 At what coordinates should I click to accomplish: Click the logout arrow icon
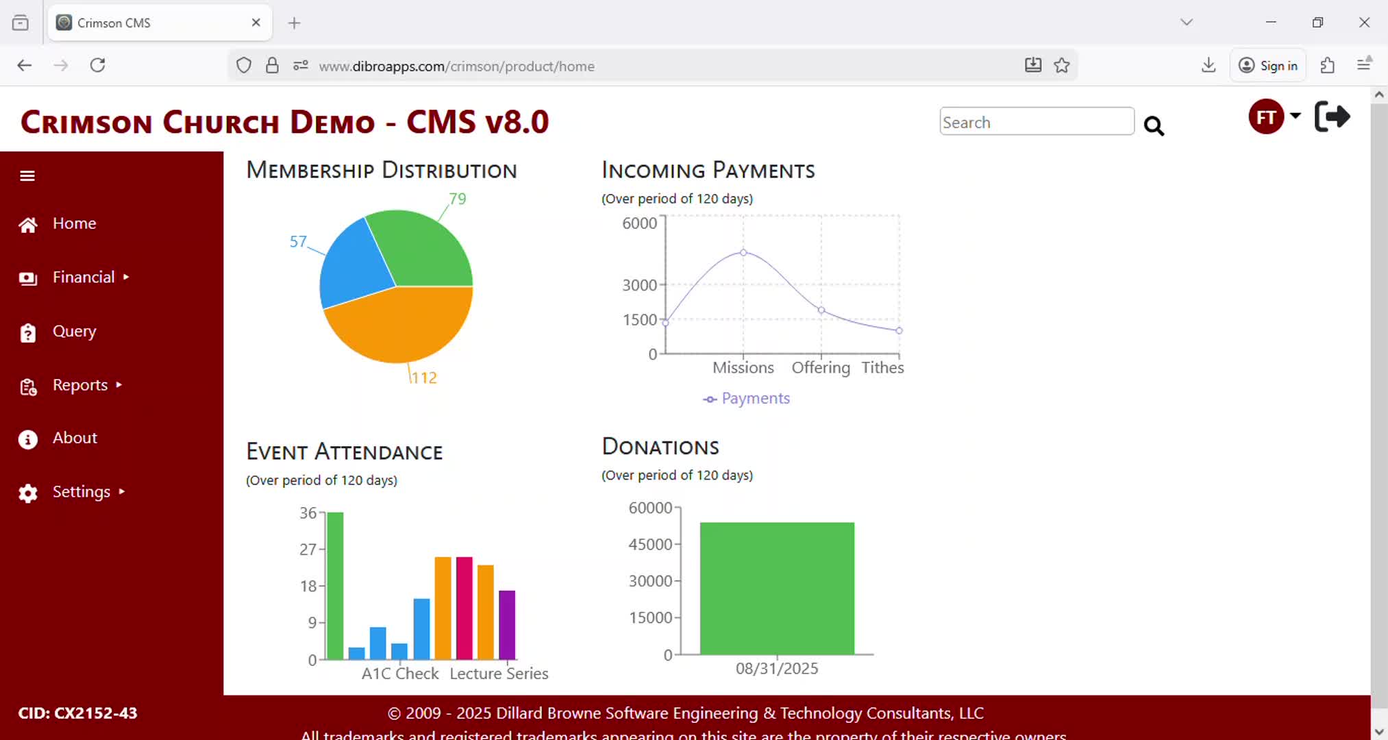(x=1332, y=116)
